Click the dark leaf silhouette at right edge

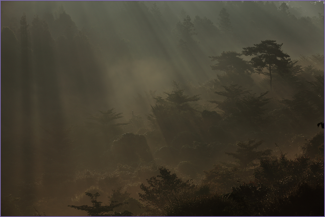tap(321, 125)
